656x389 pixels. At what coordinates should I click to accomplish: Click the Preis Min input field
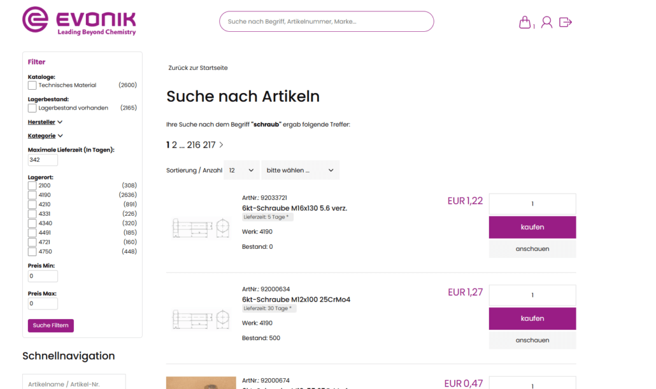pyautogui.click(x=42, y=276)
